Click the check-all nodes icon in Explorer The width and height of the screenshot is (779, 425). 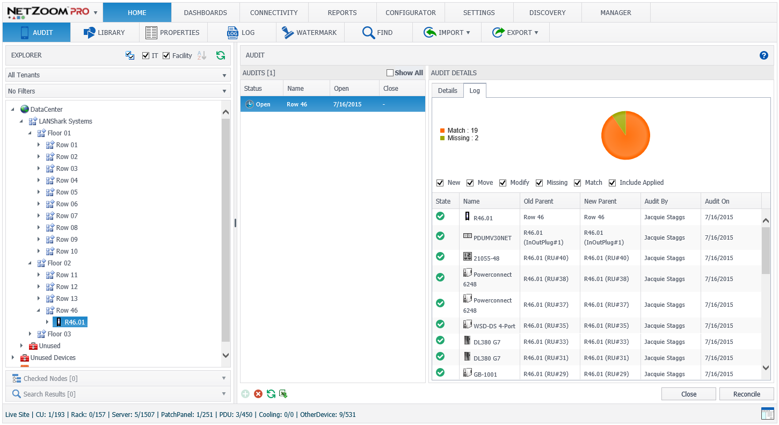(130, 55)
